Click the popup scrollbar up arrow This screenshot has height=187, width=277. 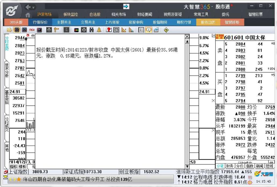[x=187, y=41]
